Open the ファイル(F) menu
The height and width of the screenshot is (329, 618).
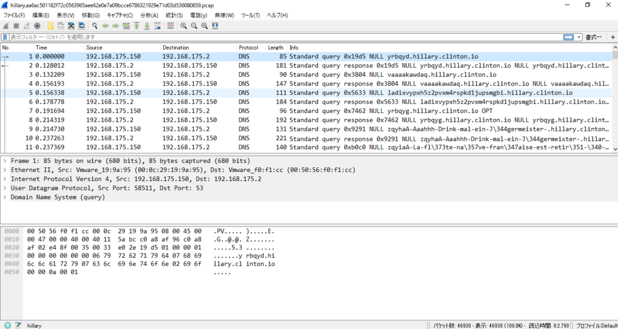tap(14, 15)
